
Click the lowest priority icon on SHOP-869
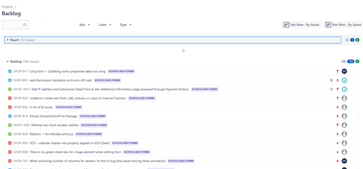click(x=338, y=152)
